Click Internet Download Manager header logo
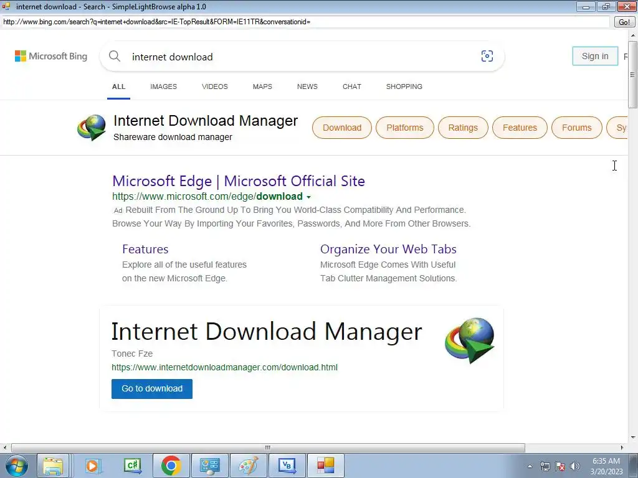The image size is (638, 478). point(92,127)
